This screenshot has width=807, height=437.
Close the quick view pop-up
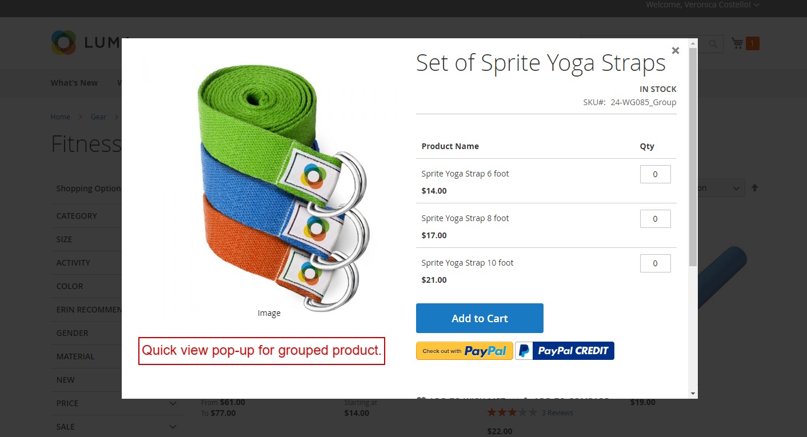676,50
